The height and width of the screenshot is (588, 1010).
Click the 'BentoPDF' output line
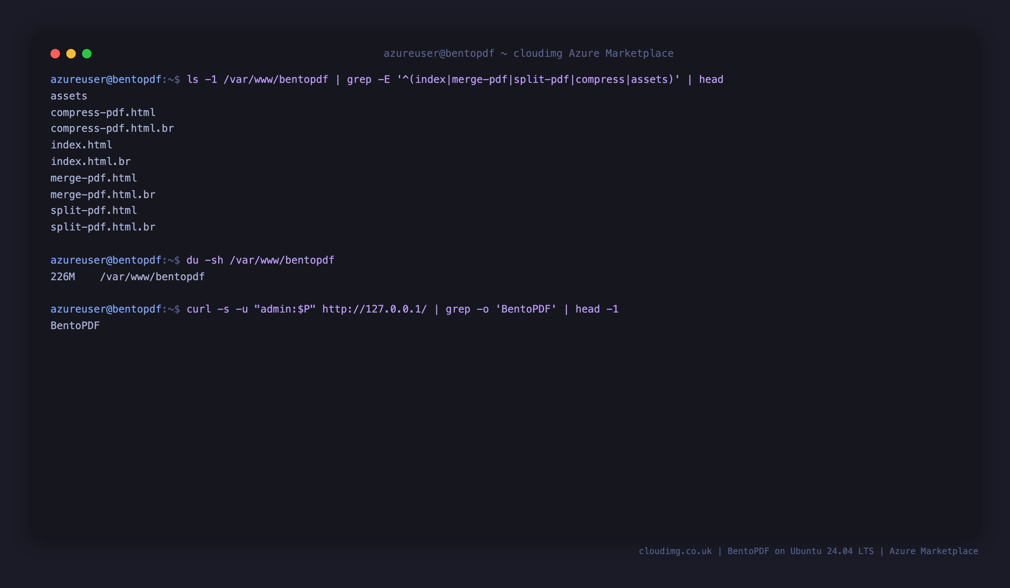[75, 326]
